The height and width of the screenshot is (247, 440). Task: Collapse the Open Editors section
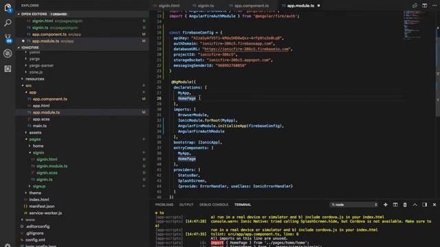tap(19, 14)
